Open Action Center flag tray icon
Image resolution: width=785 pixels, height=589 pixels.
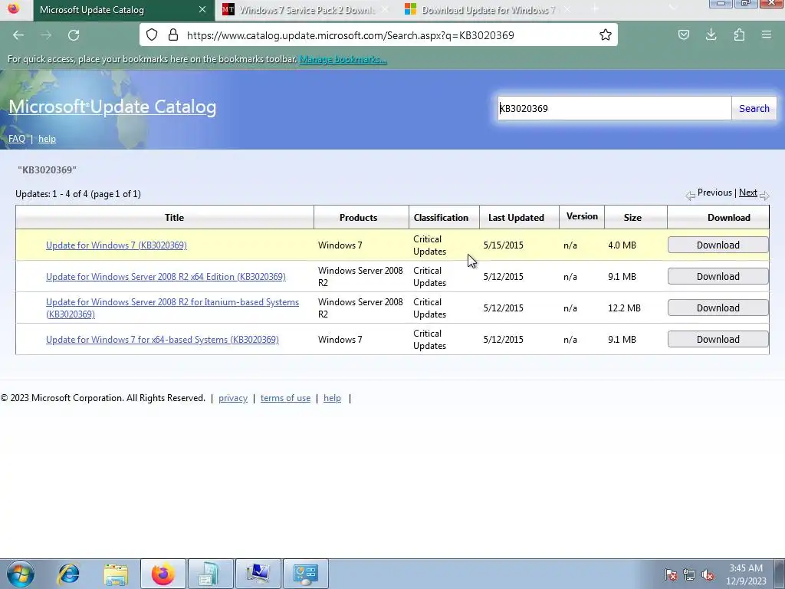tap(671, 574)
